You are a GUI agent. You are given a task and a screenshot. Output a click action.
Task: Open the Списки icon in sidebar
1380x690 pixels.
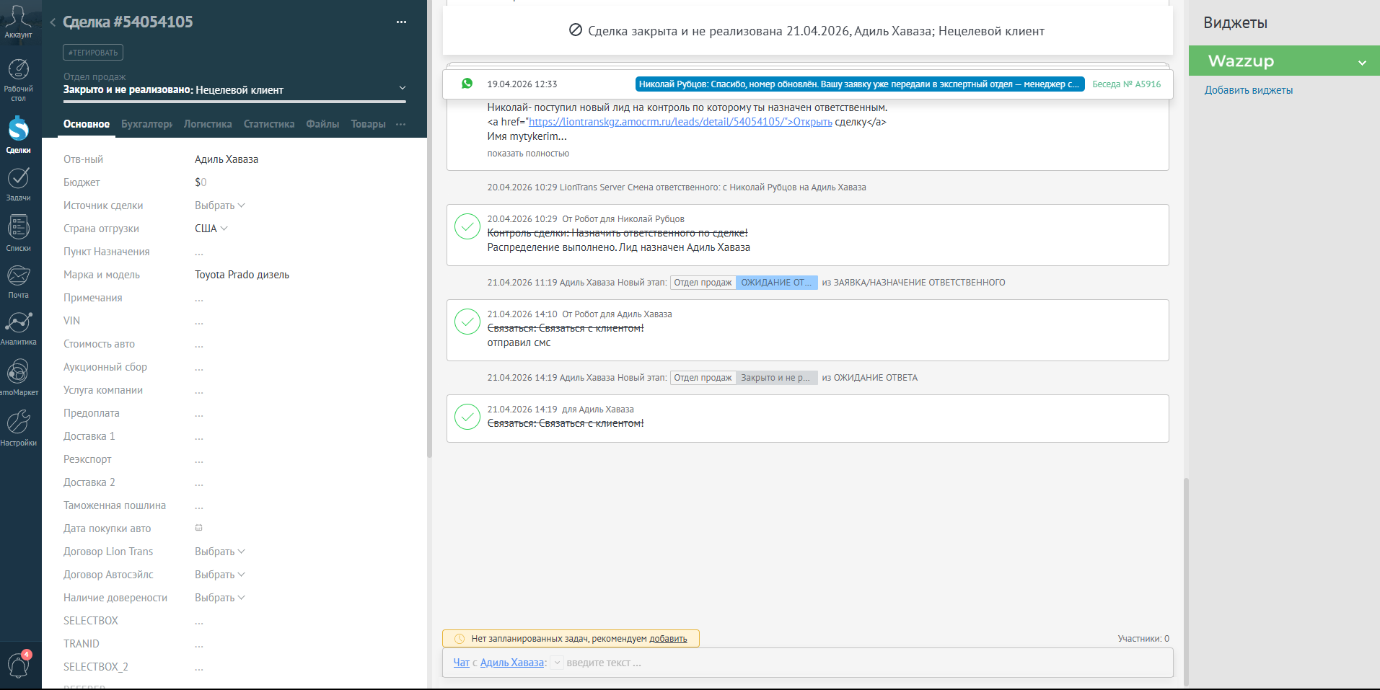18,233
